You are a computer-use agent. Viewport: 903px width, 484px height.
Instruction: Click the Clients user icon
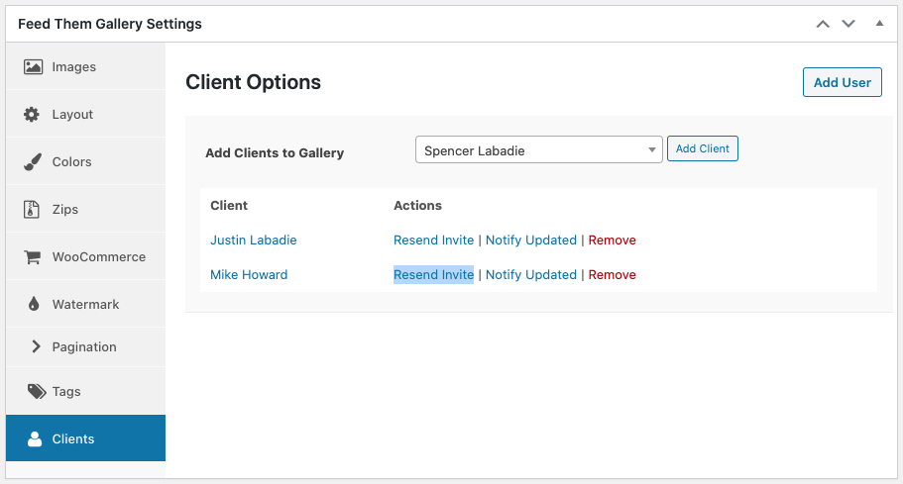click(x=35, y=439)
